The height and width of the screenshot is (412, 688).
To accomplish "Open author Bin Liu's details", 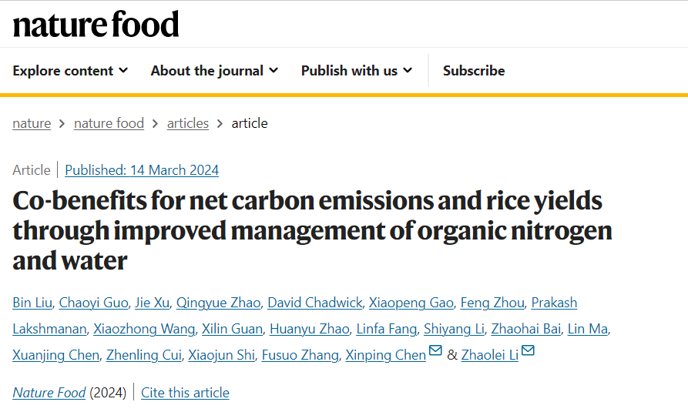I will coord(32,303).
